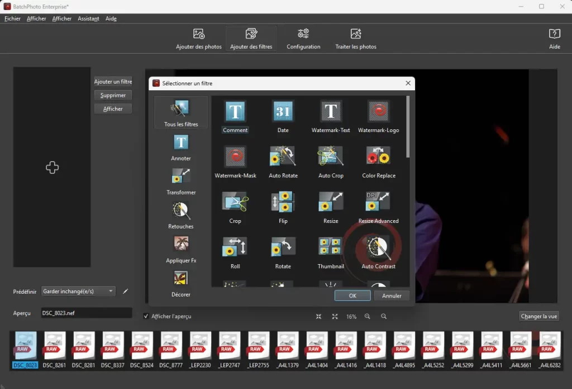The height and width of the screenshot is (389, 572).
Task: Click the Changer la vue button
Action: 539,316
